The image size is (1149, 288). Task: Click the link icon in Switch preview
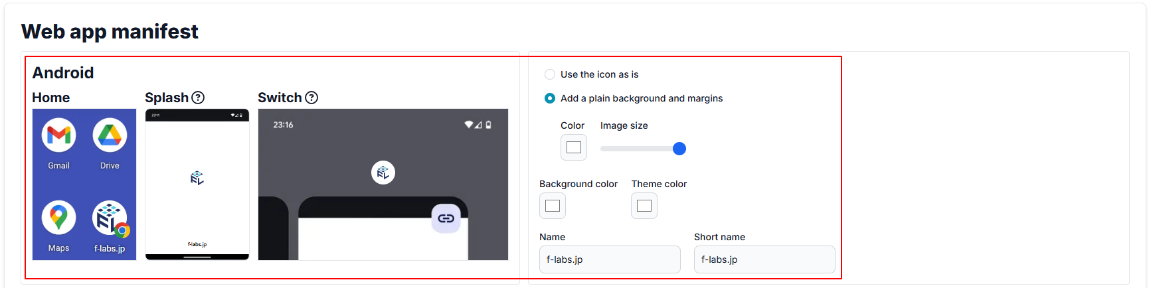(x=446, y=218)
